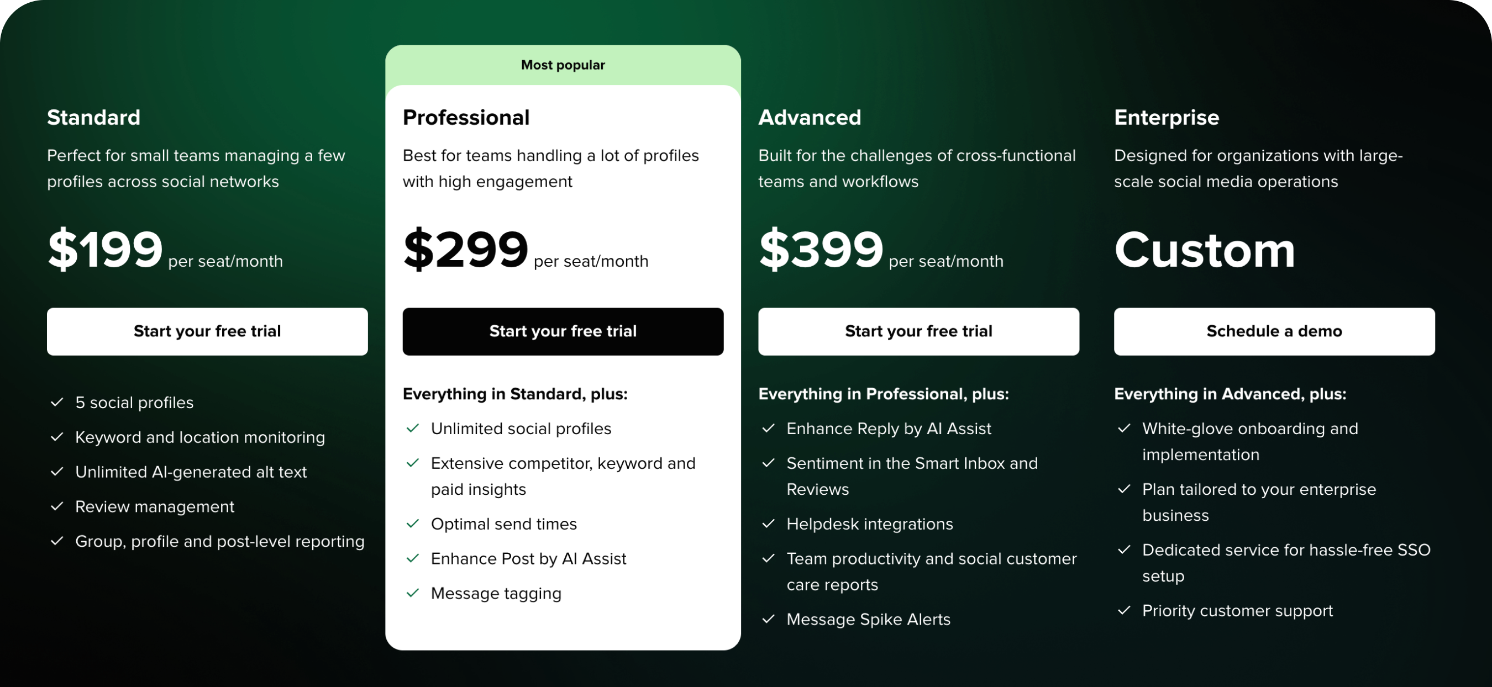Schedule a demo for the Enterprise plan
The height and width of the screenshot is (687, 1492).
coord(1274,331)
